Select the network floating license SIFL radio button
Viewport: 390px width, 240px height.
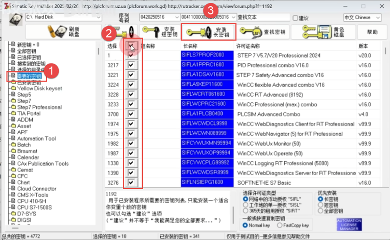pos(245,199)
